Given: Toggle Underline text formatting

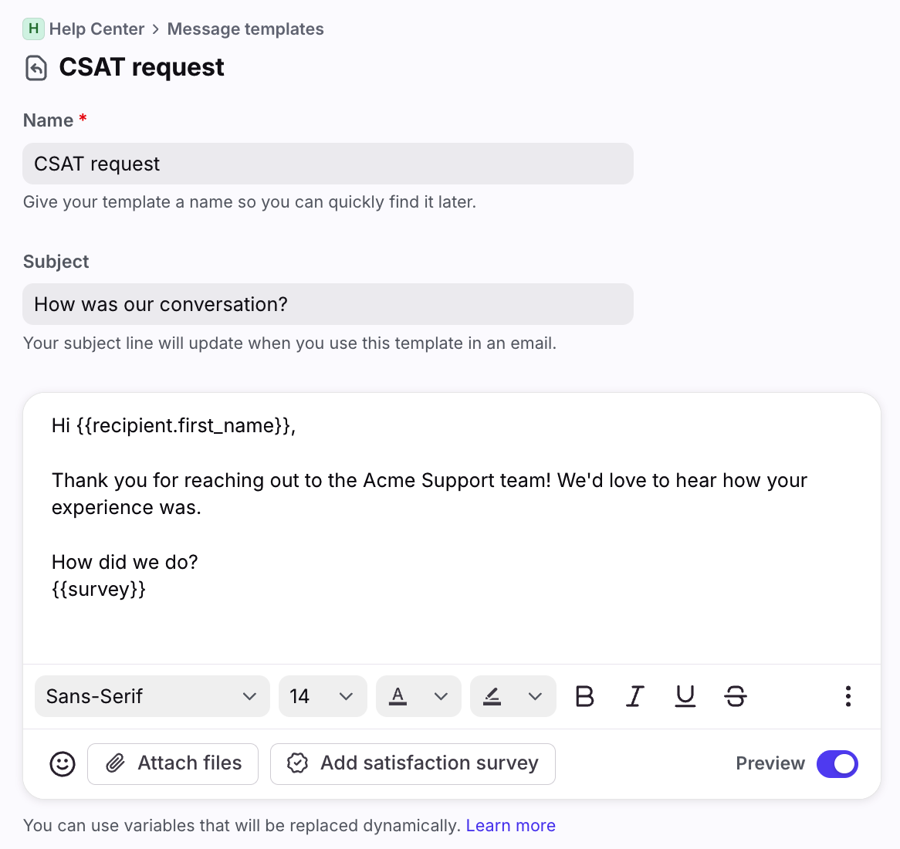Looking at the screenshot, I should (685, 696).
